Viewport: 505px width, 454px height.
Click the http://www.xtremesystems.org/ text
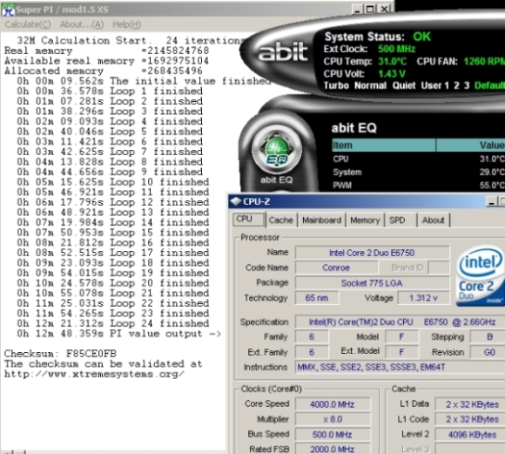[x=94, y=374]
